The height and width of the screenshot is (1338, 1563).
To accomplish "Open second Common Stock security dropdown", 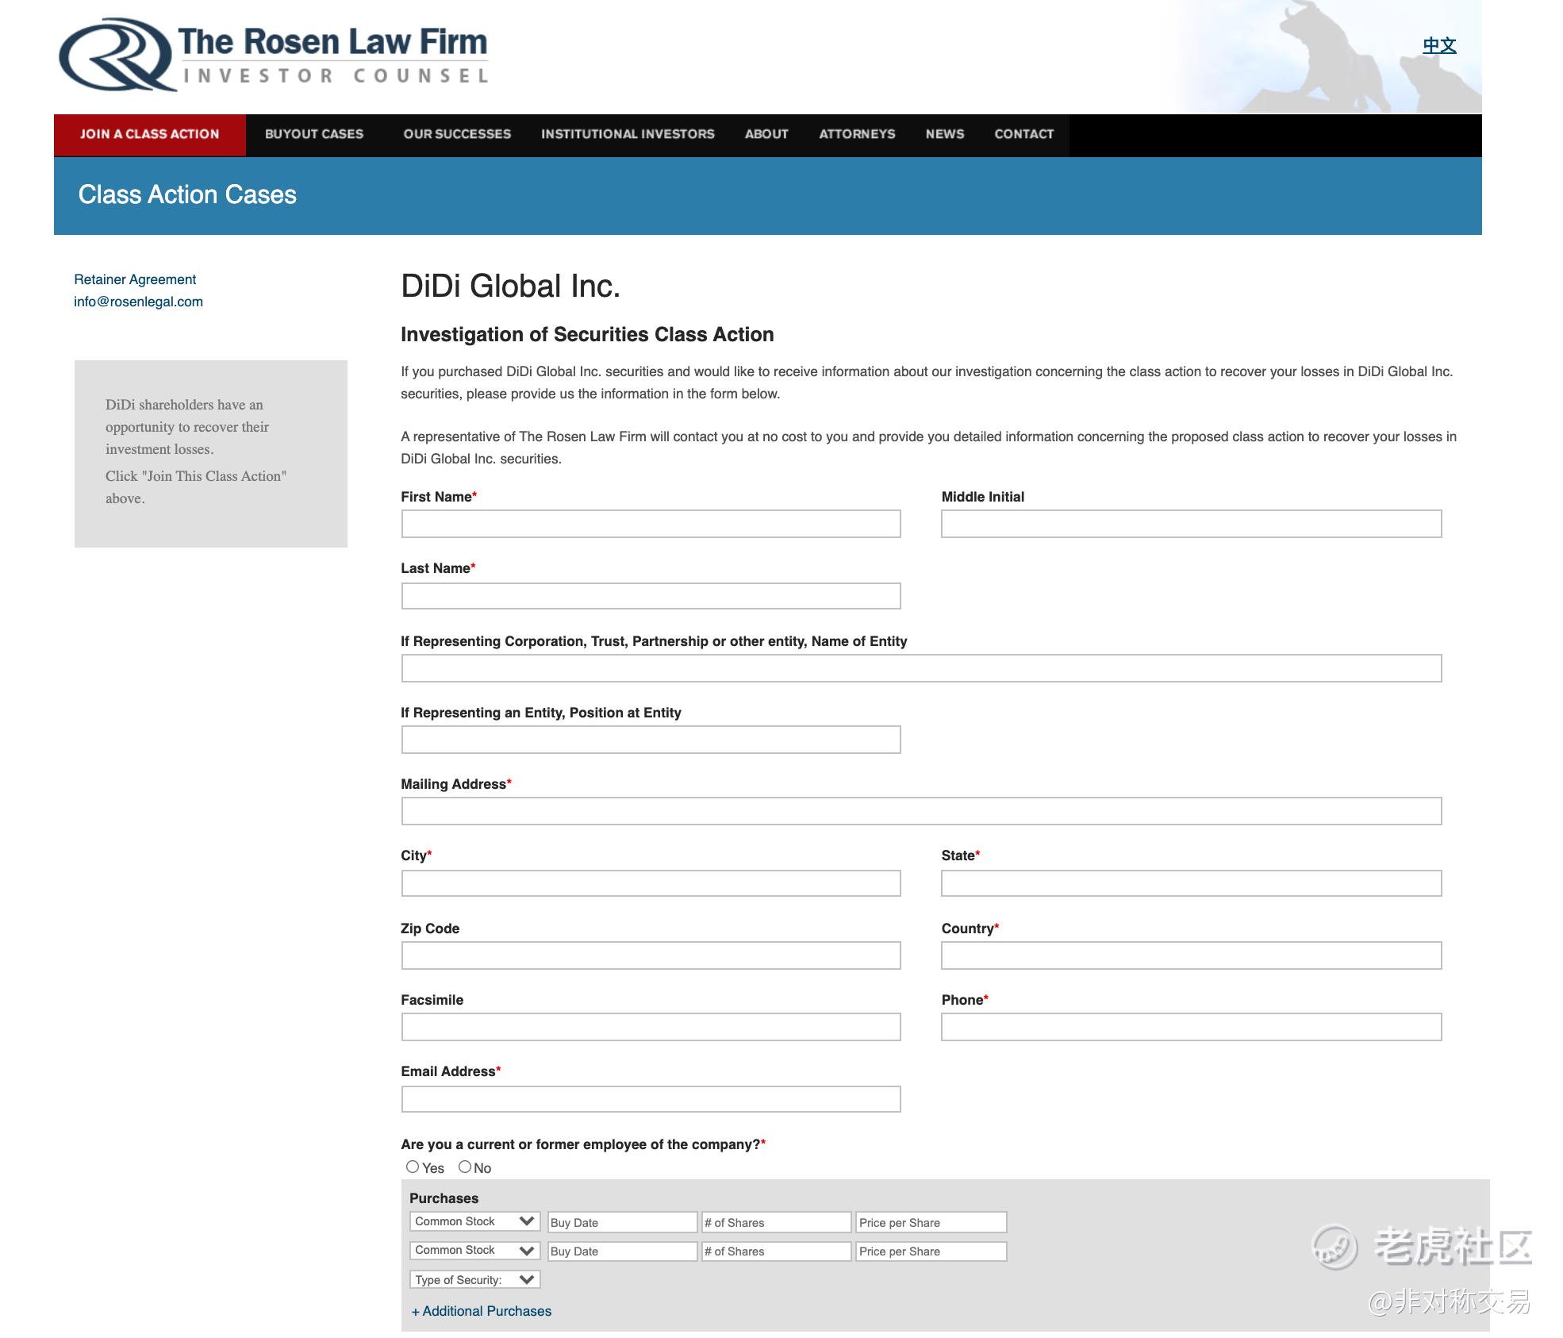I will (474, 1250).
